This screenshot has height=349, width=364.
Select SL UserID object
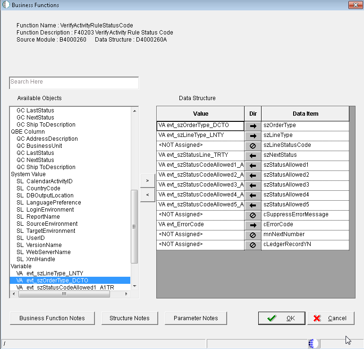click(x=31, y=238)
